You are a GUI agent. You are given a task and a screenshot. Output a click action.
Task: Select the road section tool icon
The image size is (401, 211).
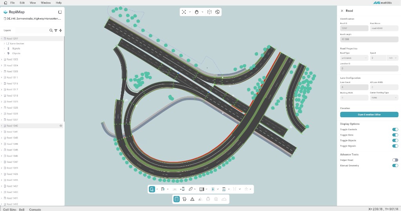[x=224, y=189]
